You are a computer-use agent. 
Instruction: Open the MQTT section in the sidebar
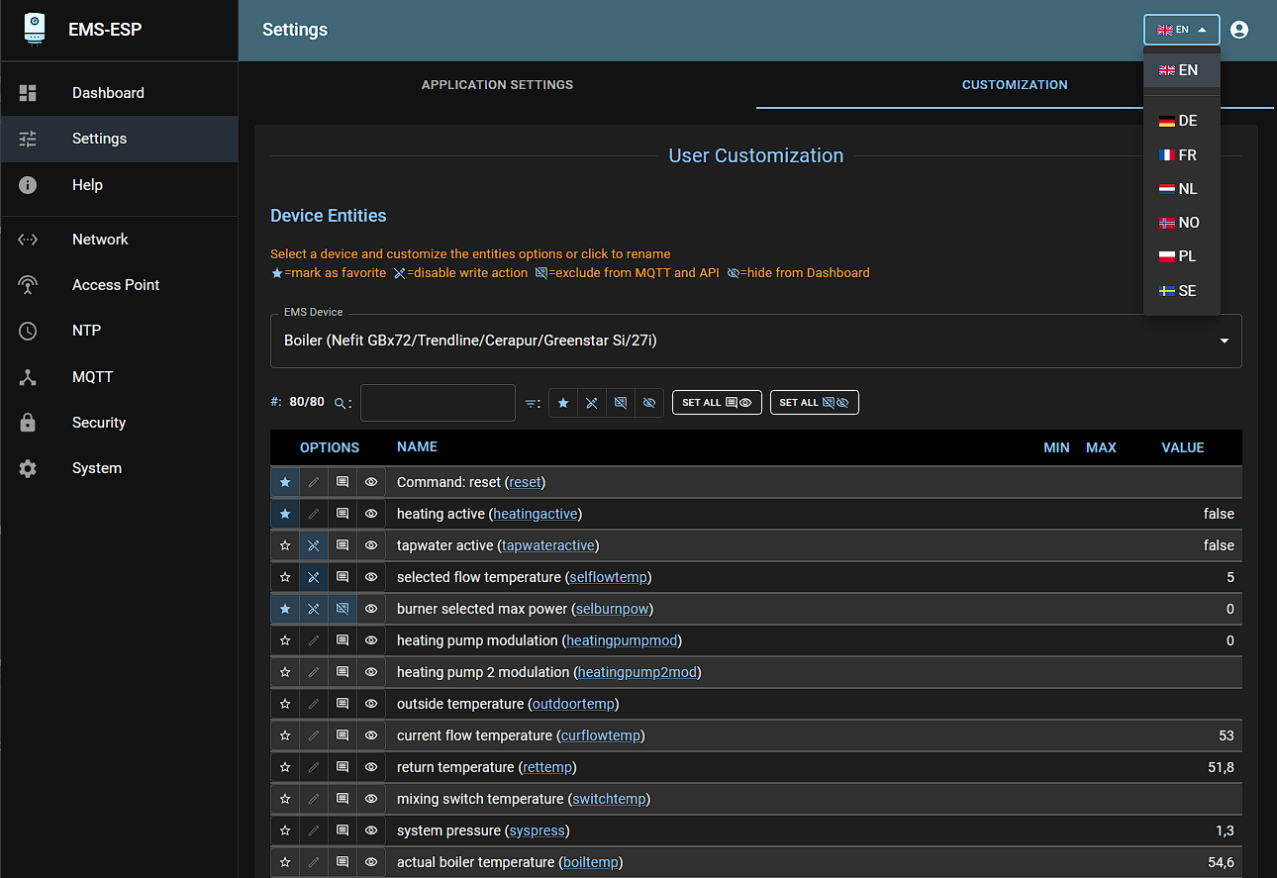pyautogui.click(x=92, y=376)
